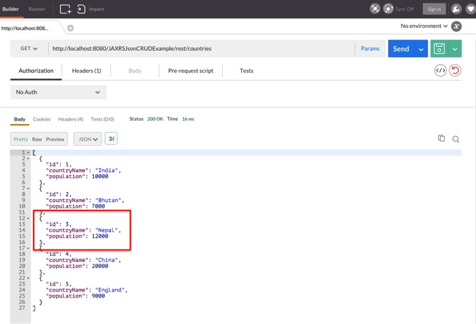Image resolution: width=476 pixels, height=324 pixels.
Task: Open the request Tests tab
Action: [x=247, y=71]
